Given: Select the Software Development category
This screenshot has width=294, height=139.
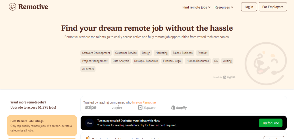Looking at the screenshot, I should (96, 53).
